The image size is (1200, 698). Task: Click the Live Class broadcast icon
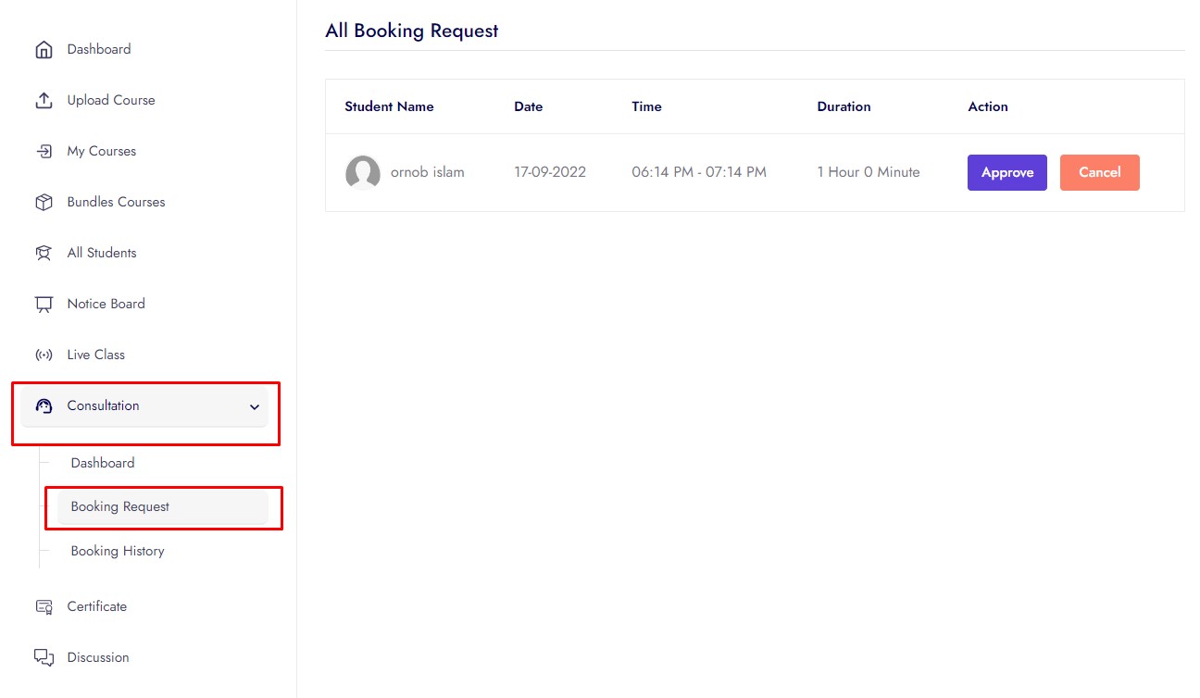click(44, 355)
